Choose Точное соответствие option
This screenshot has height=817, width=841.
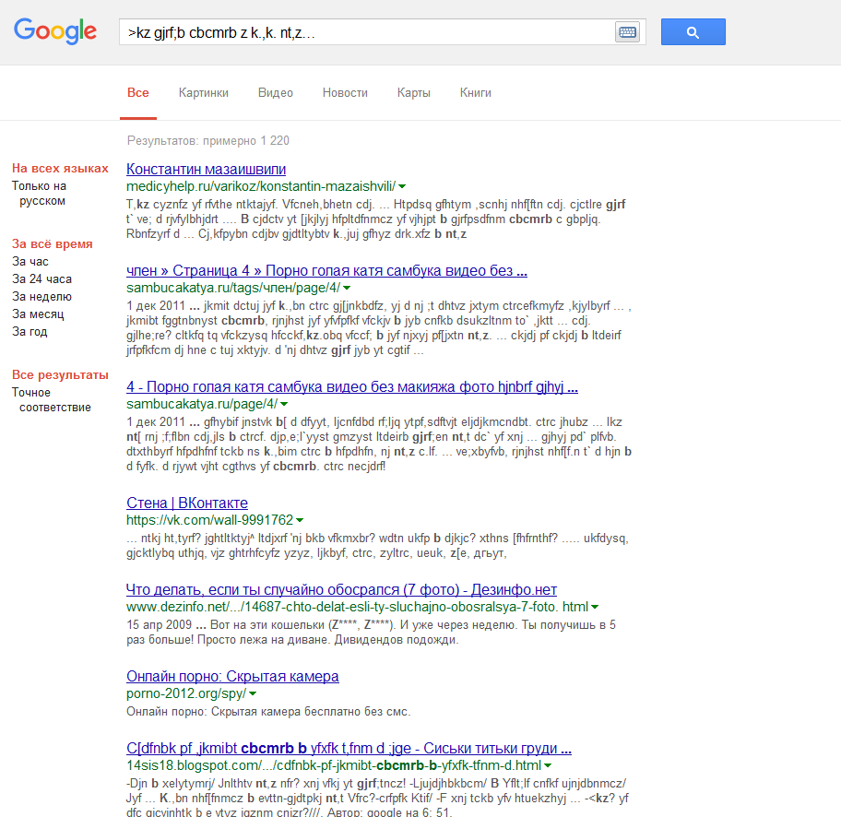52,399
